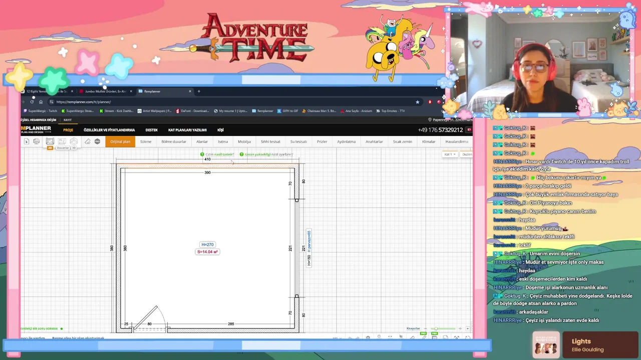Open the Düzen dropdown at right edge
Screen dimensions: 641x360
click(x=466, y=154)
